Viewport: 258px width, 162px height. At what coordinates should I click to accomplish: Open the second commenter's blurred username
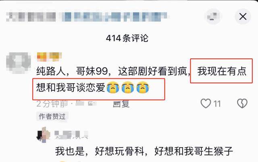point(71,135)
